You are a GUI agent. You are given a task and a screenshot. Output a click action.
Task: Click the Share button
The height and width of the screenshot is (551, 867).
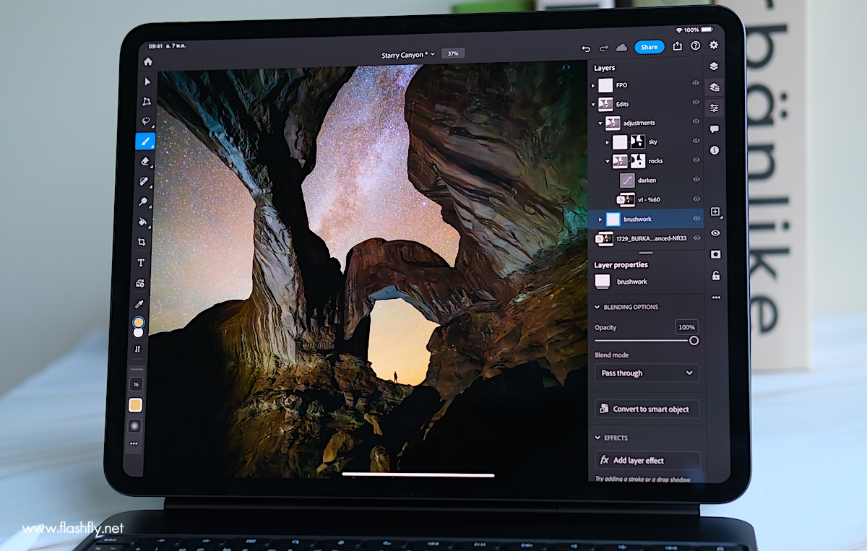click(x=649, y=47)
